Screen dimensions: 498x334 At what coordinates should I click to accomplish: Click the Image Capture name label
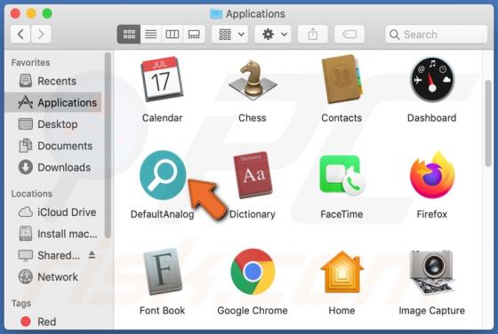coord(432,311)
